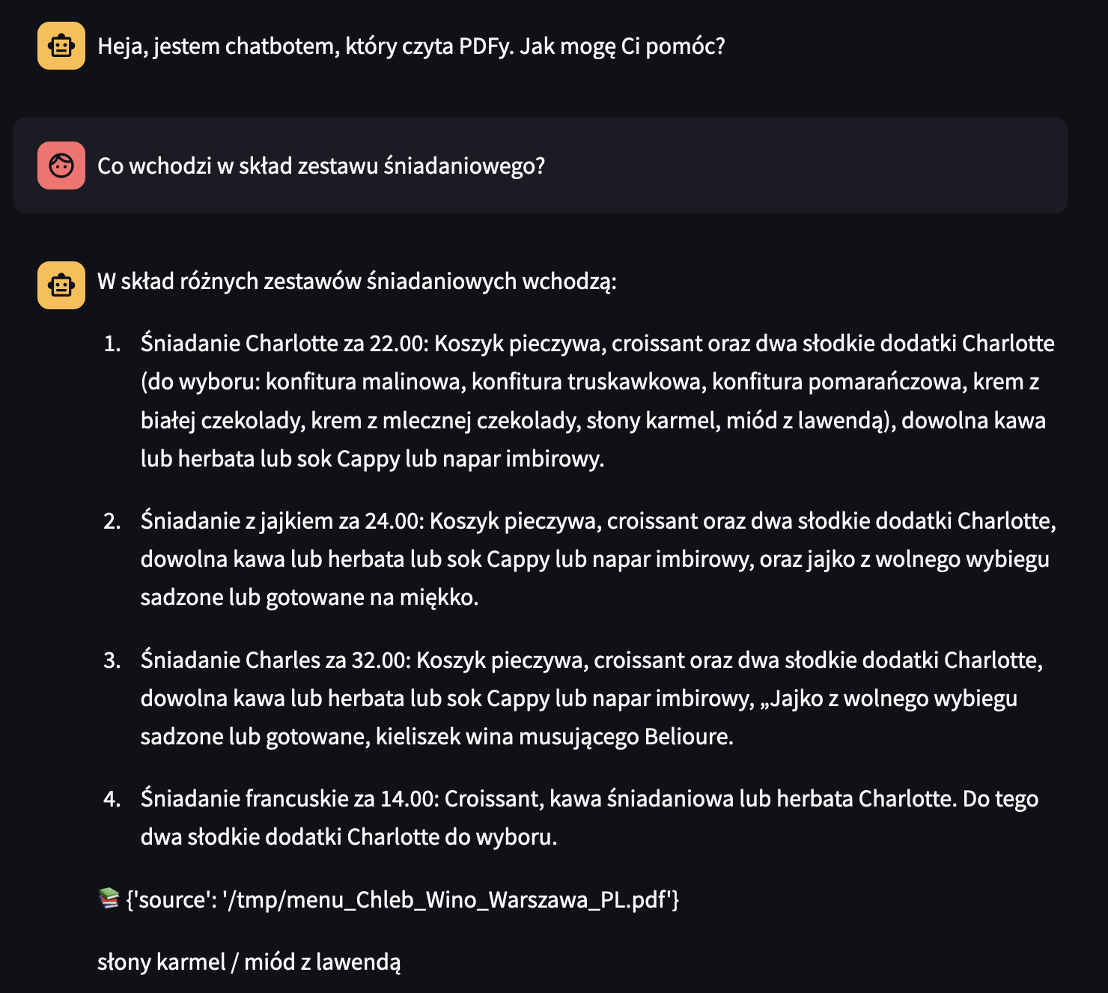This screenshot has width=1108, height=993.
Task: Click 'dwa słodkie dodatki Charlotte do wyboru' line
Action: pyautogui.click(x=348, y=836)
